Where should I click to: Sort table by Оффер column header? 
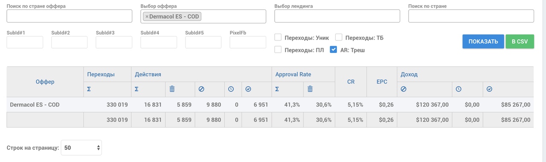pyautogui.click(x=45, y=82)
